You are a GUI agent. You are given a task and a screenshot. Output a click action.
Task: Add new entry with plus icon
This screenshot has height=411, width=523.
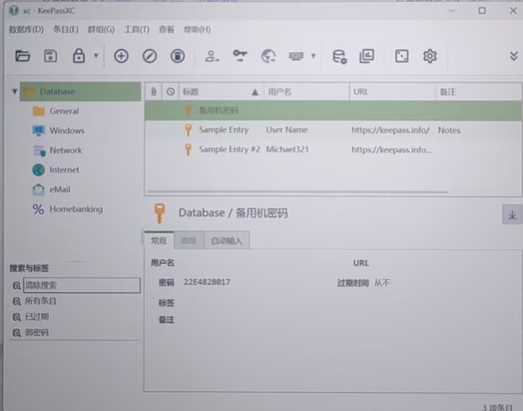click(121, 56)
